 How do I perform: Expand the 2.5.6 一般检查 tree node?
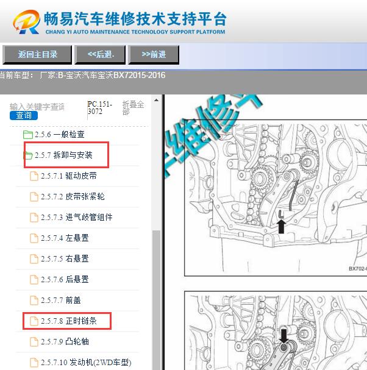point(60,135)
